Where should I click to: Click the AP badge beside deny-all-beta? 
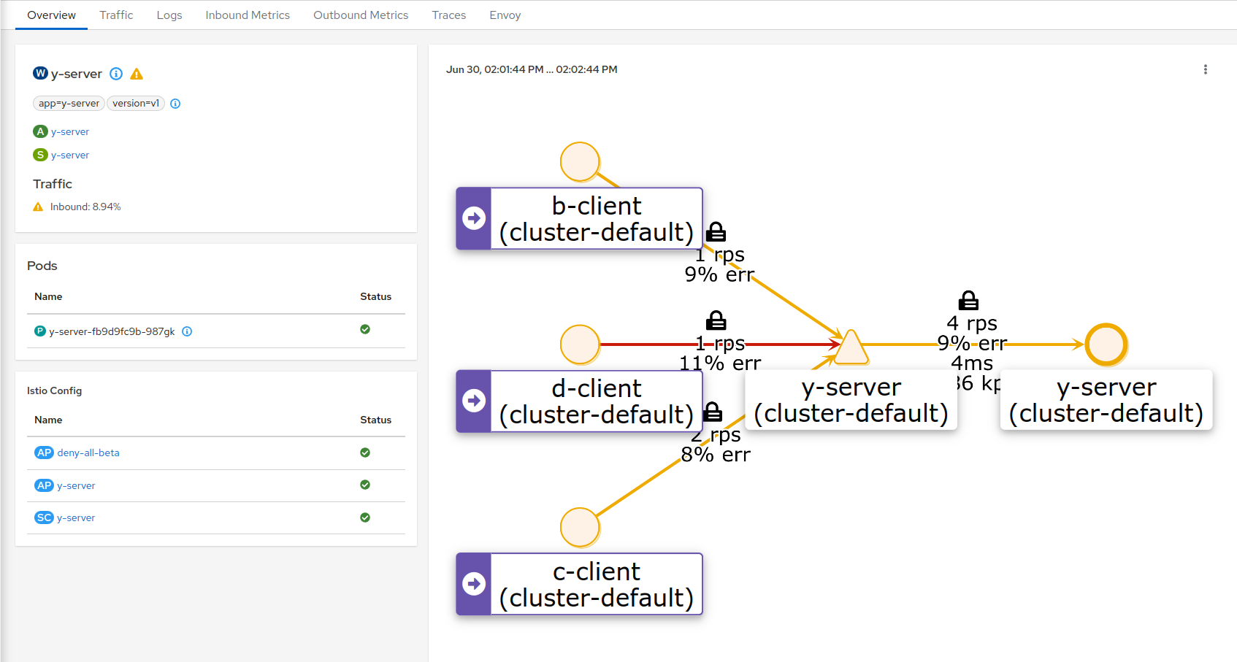44,453
